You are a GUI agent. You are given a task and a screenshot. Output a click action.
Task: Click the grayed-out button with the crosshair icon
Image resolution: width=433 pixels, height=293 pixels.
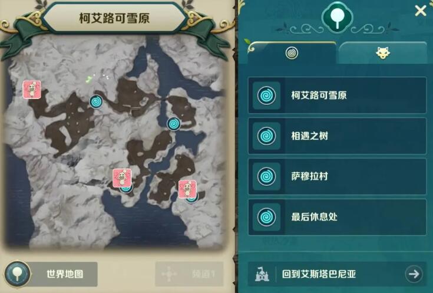click(190, 274)
